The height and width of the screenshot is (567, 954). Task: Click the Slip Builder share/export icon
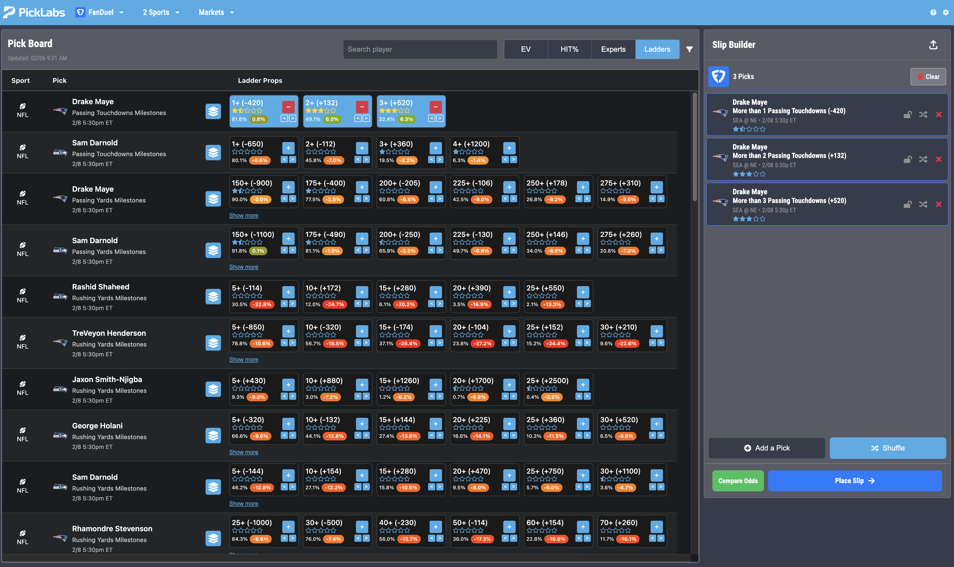(x=933, y=45)
